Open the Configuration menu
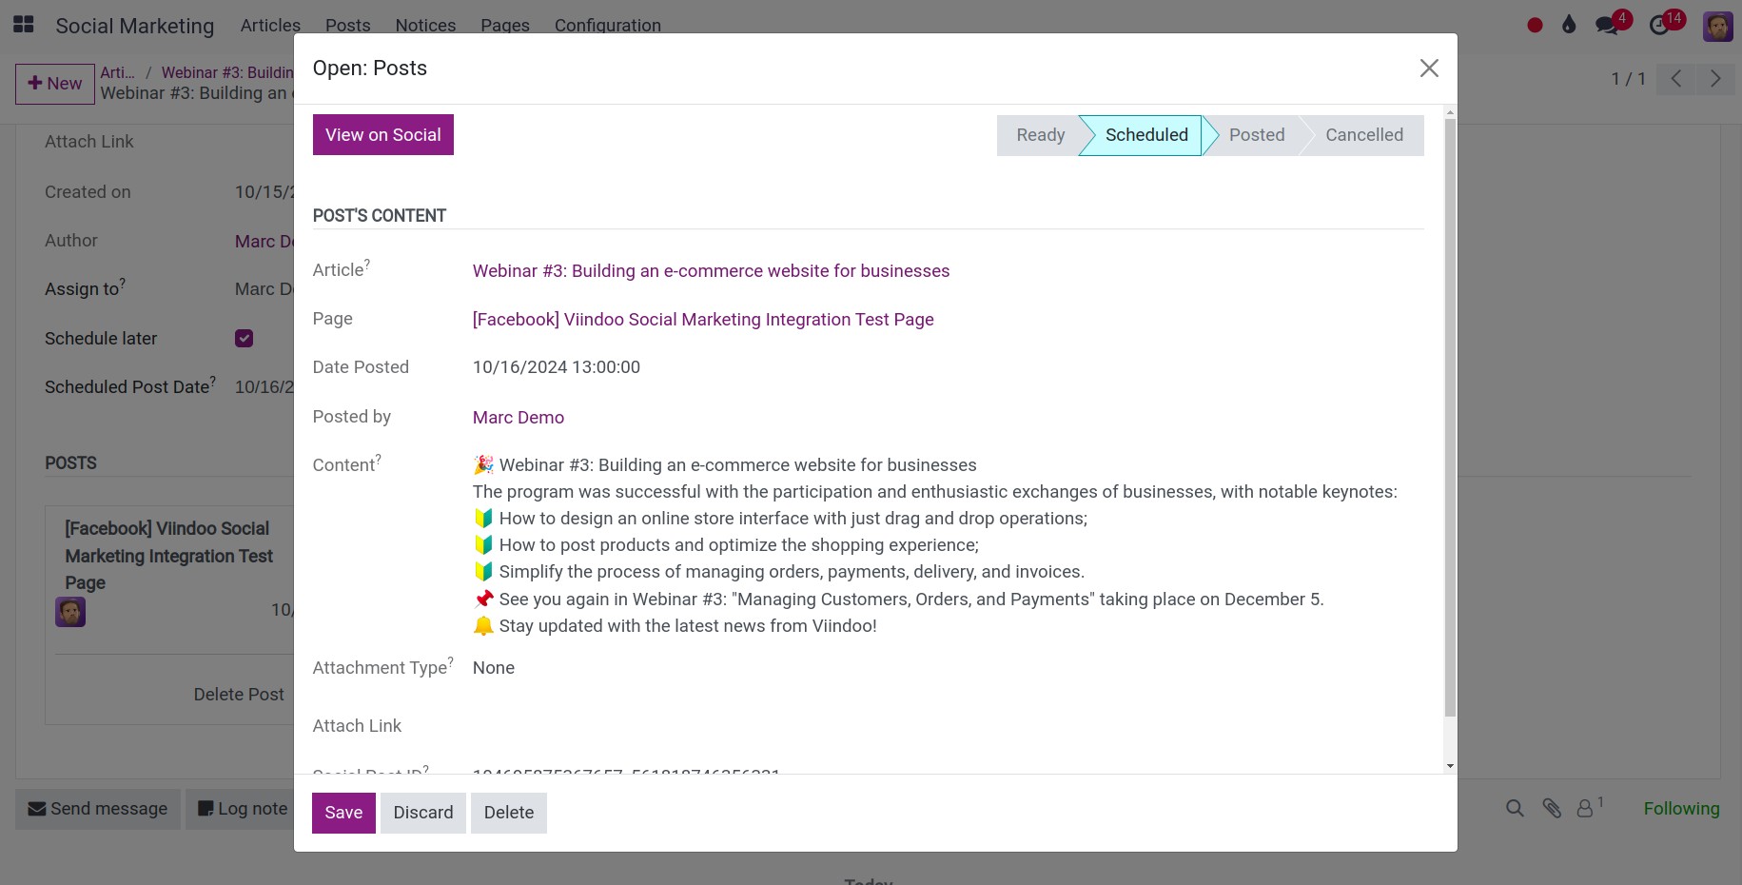This screenshot has width=1742, height=885. point(607,26)
